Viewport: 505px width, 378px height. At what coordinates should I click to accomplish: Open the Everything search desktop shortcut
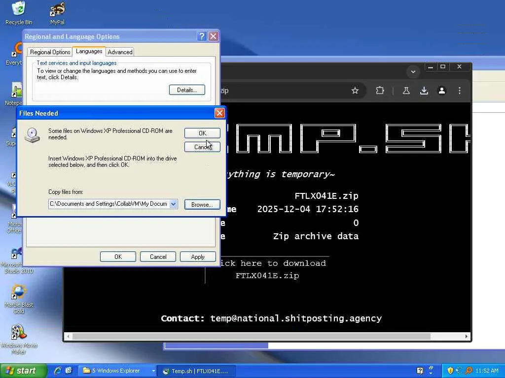tap(14, 54)
